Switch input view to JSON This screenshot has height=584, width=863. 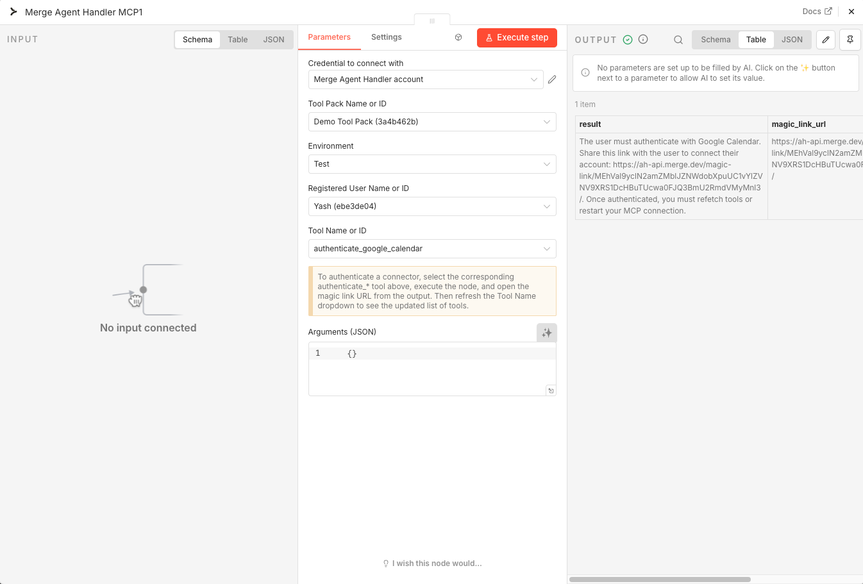(274, 40)
